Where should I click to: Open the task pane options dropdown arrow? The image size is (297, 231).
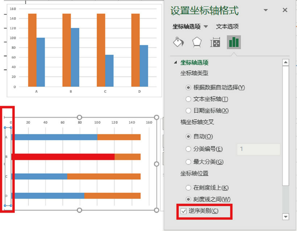point(265,10)
